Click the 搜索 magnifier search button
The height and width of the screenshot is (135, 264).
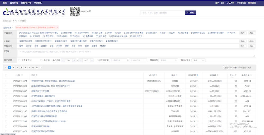tap(190, 13)
